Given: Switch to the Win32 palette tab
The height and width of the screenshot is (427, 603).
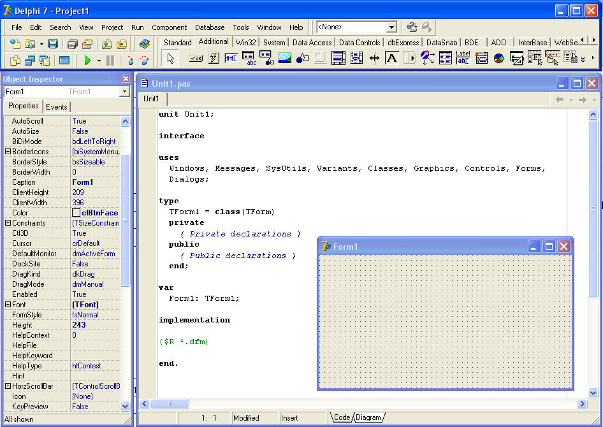Looking at the screenshot, I should coord(246,42).
